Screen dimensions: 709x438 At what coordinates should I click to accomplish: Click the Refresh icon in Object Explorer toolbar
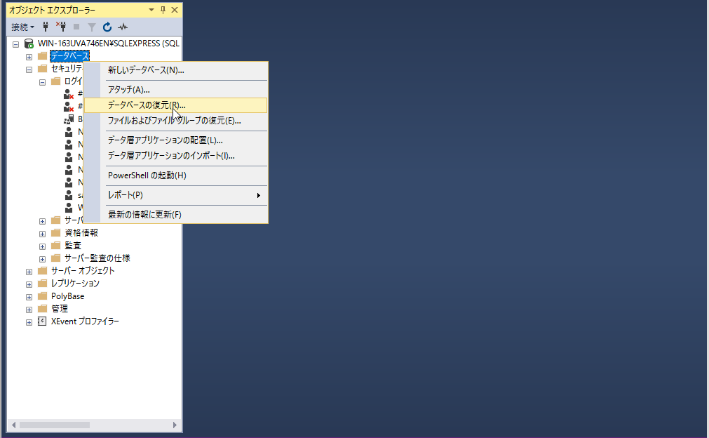click(x=107, y=27)
